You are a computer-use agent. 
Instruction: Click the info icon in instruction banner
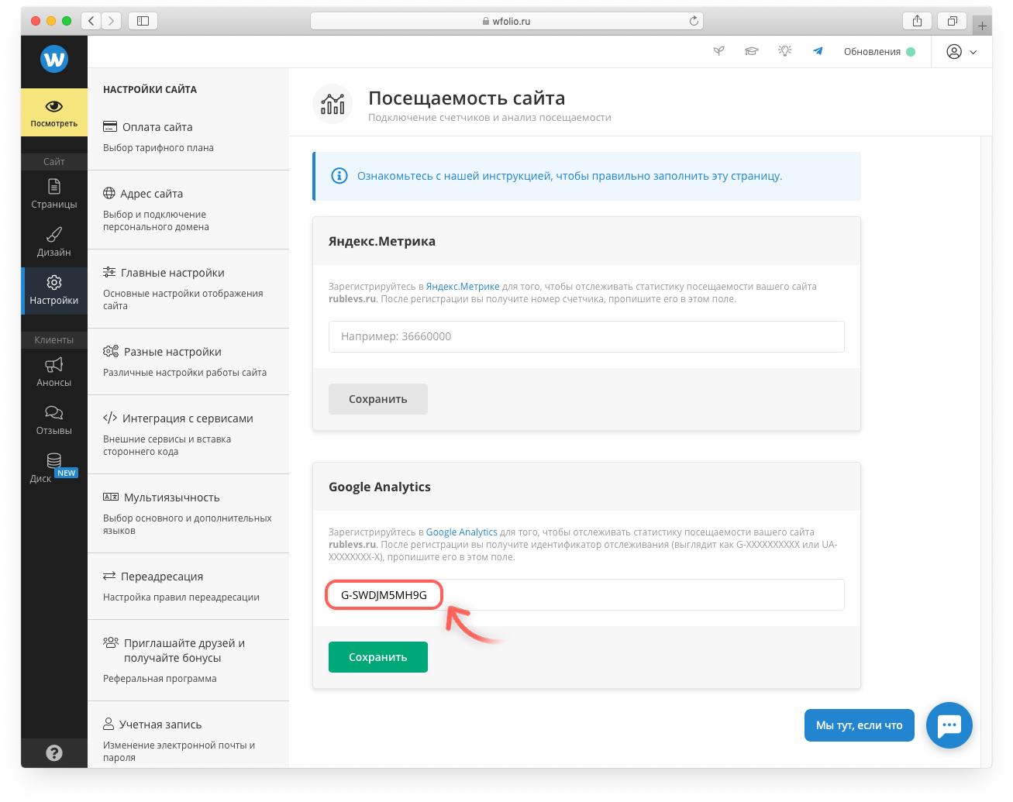coord(339,176)
